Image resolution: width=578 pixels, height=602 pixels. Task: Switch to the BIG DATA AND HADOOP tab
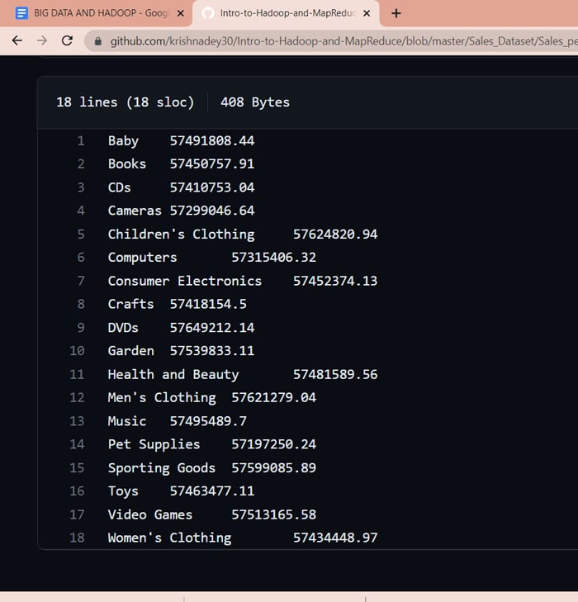pyautogui.click(x=95, y=13)
